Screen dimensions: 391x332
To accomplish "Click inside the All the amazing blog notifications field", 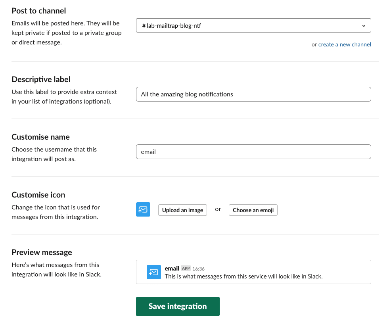I will pos(253,94).
